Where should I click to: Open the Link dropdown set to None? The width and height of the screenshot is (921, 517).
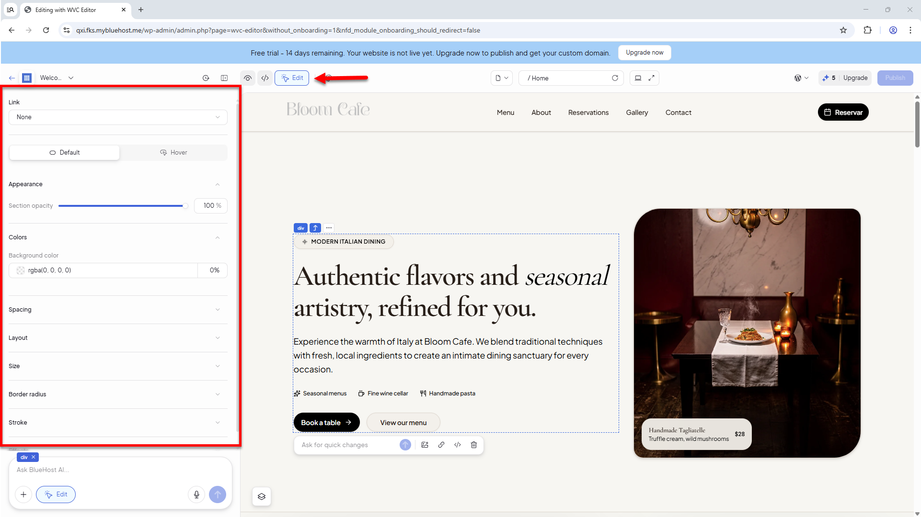pos(118,117)
